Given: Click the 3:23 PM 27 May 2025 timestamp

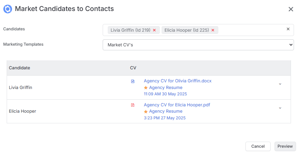Looking at the screenshot, I should [x=165, y=118].
